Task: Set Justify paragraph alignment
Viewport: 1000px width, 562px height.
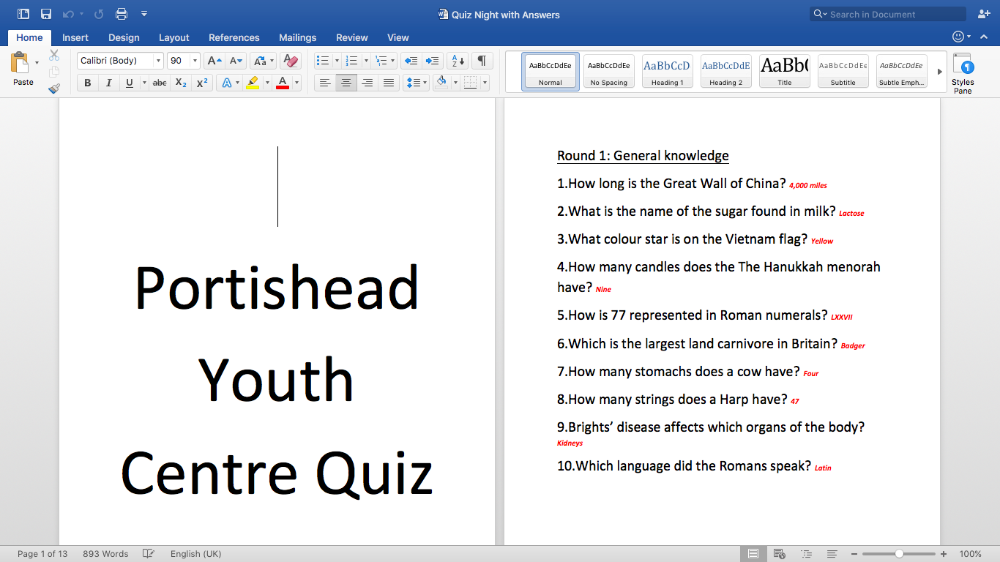Action: tap(389, 83)
